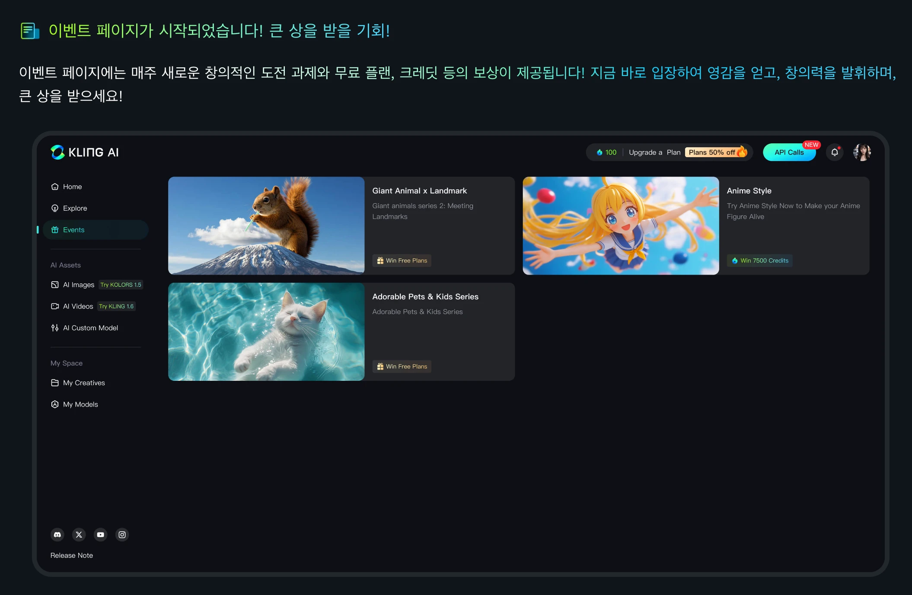Viewport: 912px width, 595px height.
Task: Click Upgrade a Plan
Action: click(654, 152)
